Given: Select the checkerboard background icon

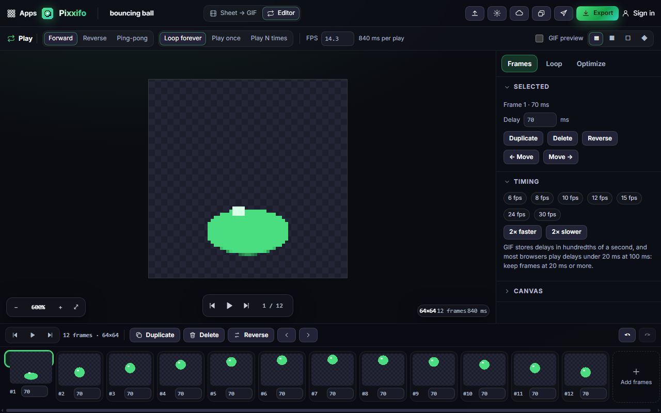Looking at the screenshot, I should (x=596, y=38).
